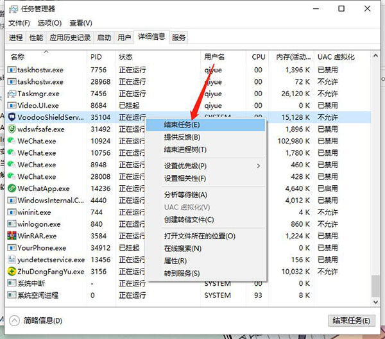Select the memory cell 102,980 K
Screen dimensions: 385x339
(293, 141)
